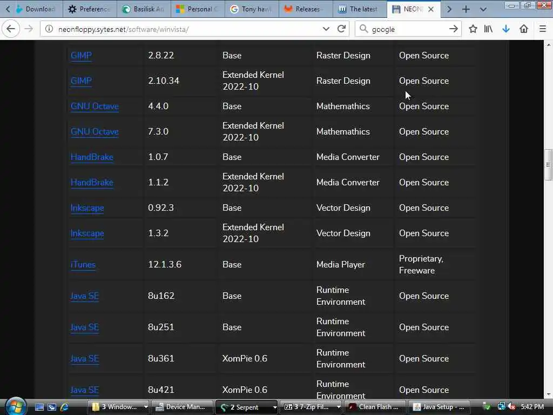Open the Java SE 8u421 link
This screenshot has width=553, height=415.
[x=84, y=390]
